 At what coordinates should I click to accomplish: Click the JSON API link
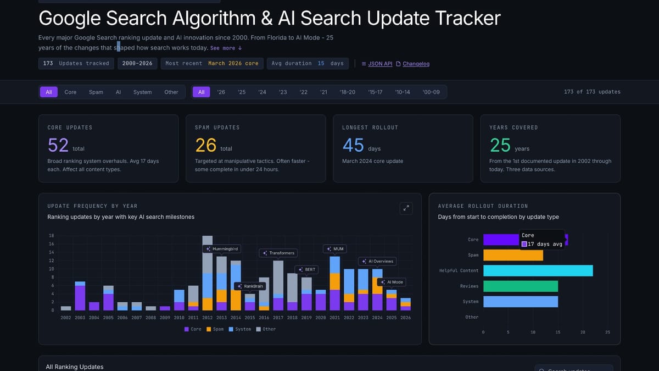point(377,64)
